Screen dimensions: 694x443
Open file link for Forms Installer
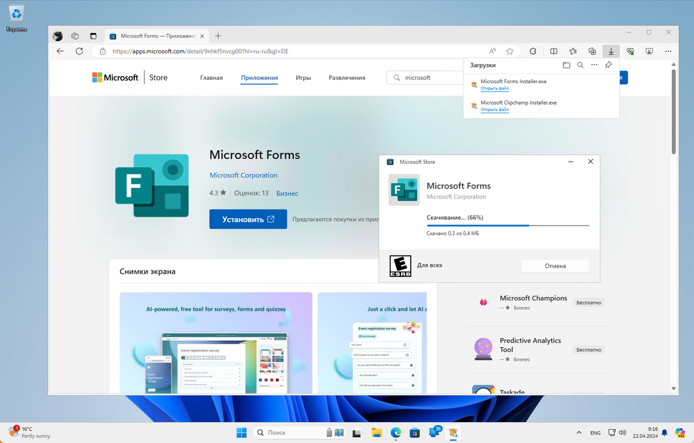click(x=495, y=88)
